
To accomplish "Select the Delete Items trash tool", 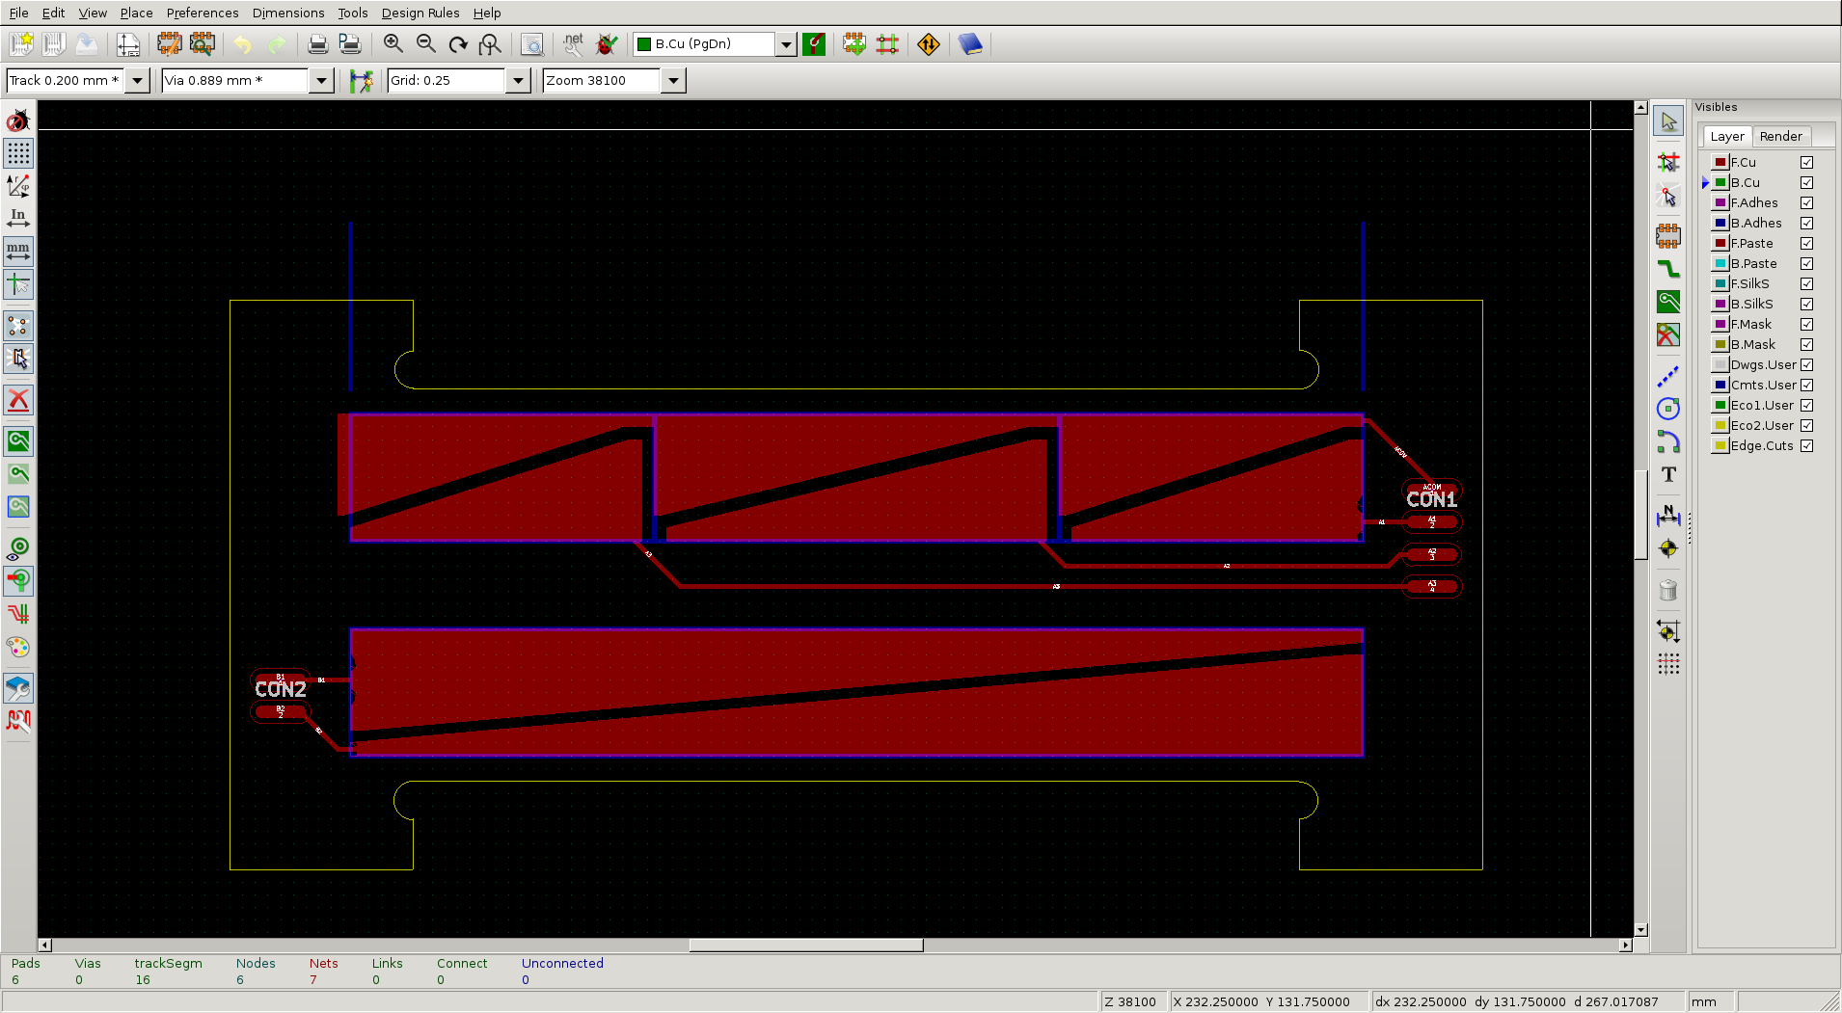I will [x=1668, y=591].
